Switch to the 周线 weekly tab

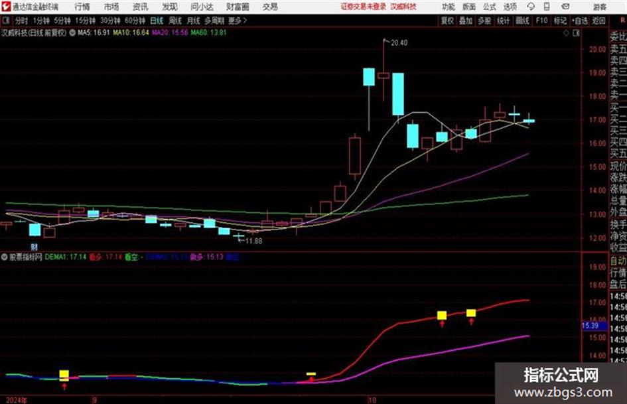175,21
